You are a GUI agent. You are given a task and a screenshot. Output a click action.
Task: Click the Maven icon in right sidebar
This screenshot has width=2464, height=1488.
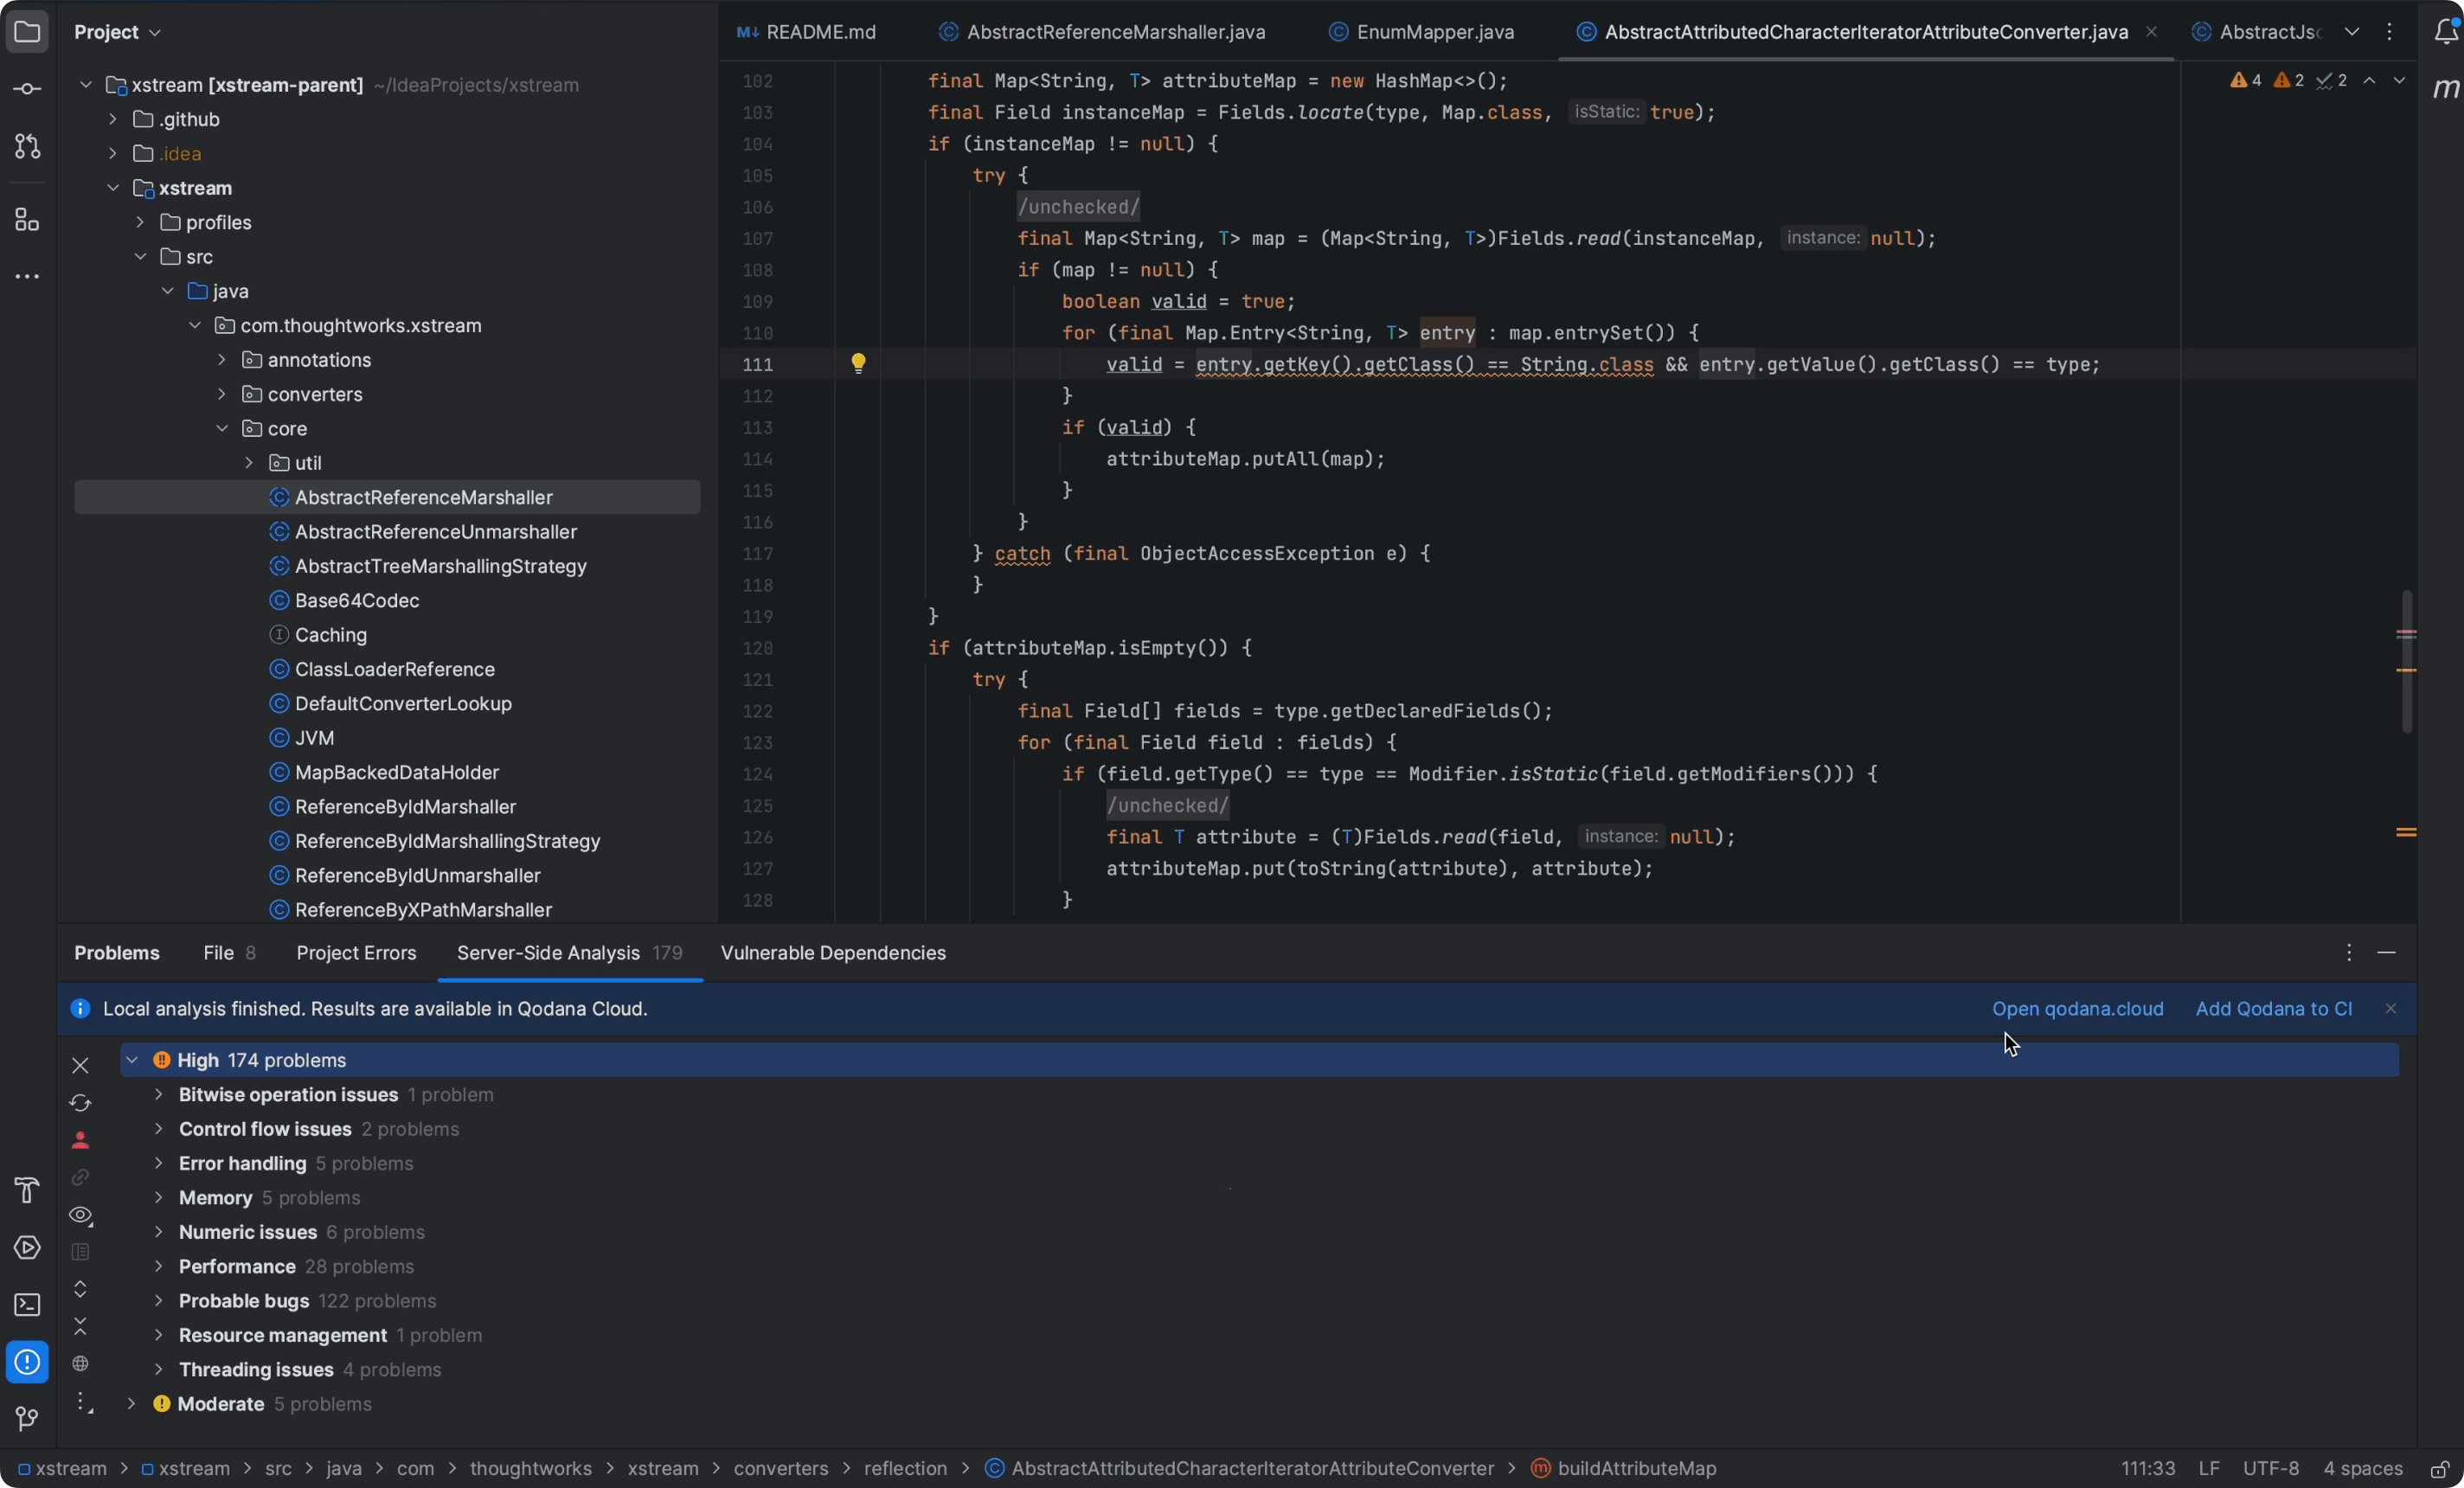[x=2445, y=89]
